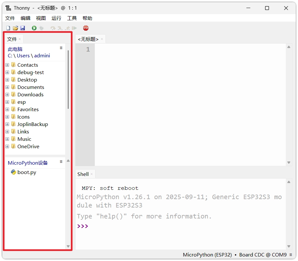
Task: Click the admini path link
Action: 42,56
